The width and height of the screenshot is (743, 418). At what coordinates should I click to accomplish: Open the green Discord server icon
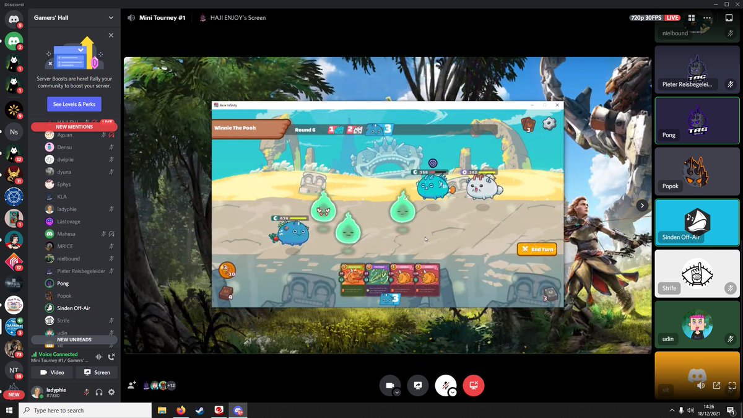(14, 41)
